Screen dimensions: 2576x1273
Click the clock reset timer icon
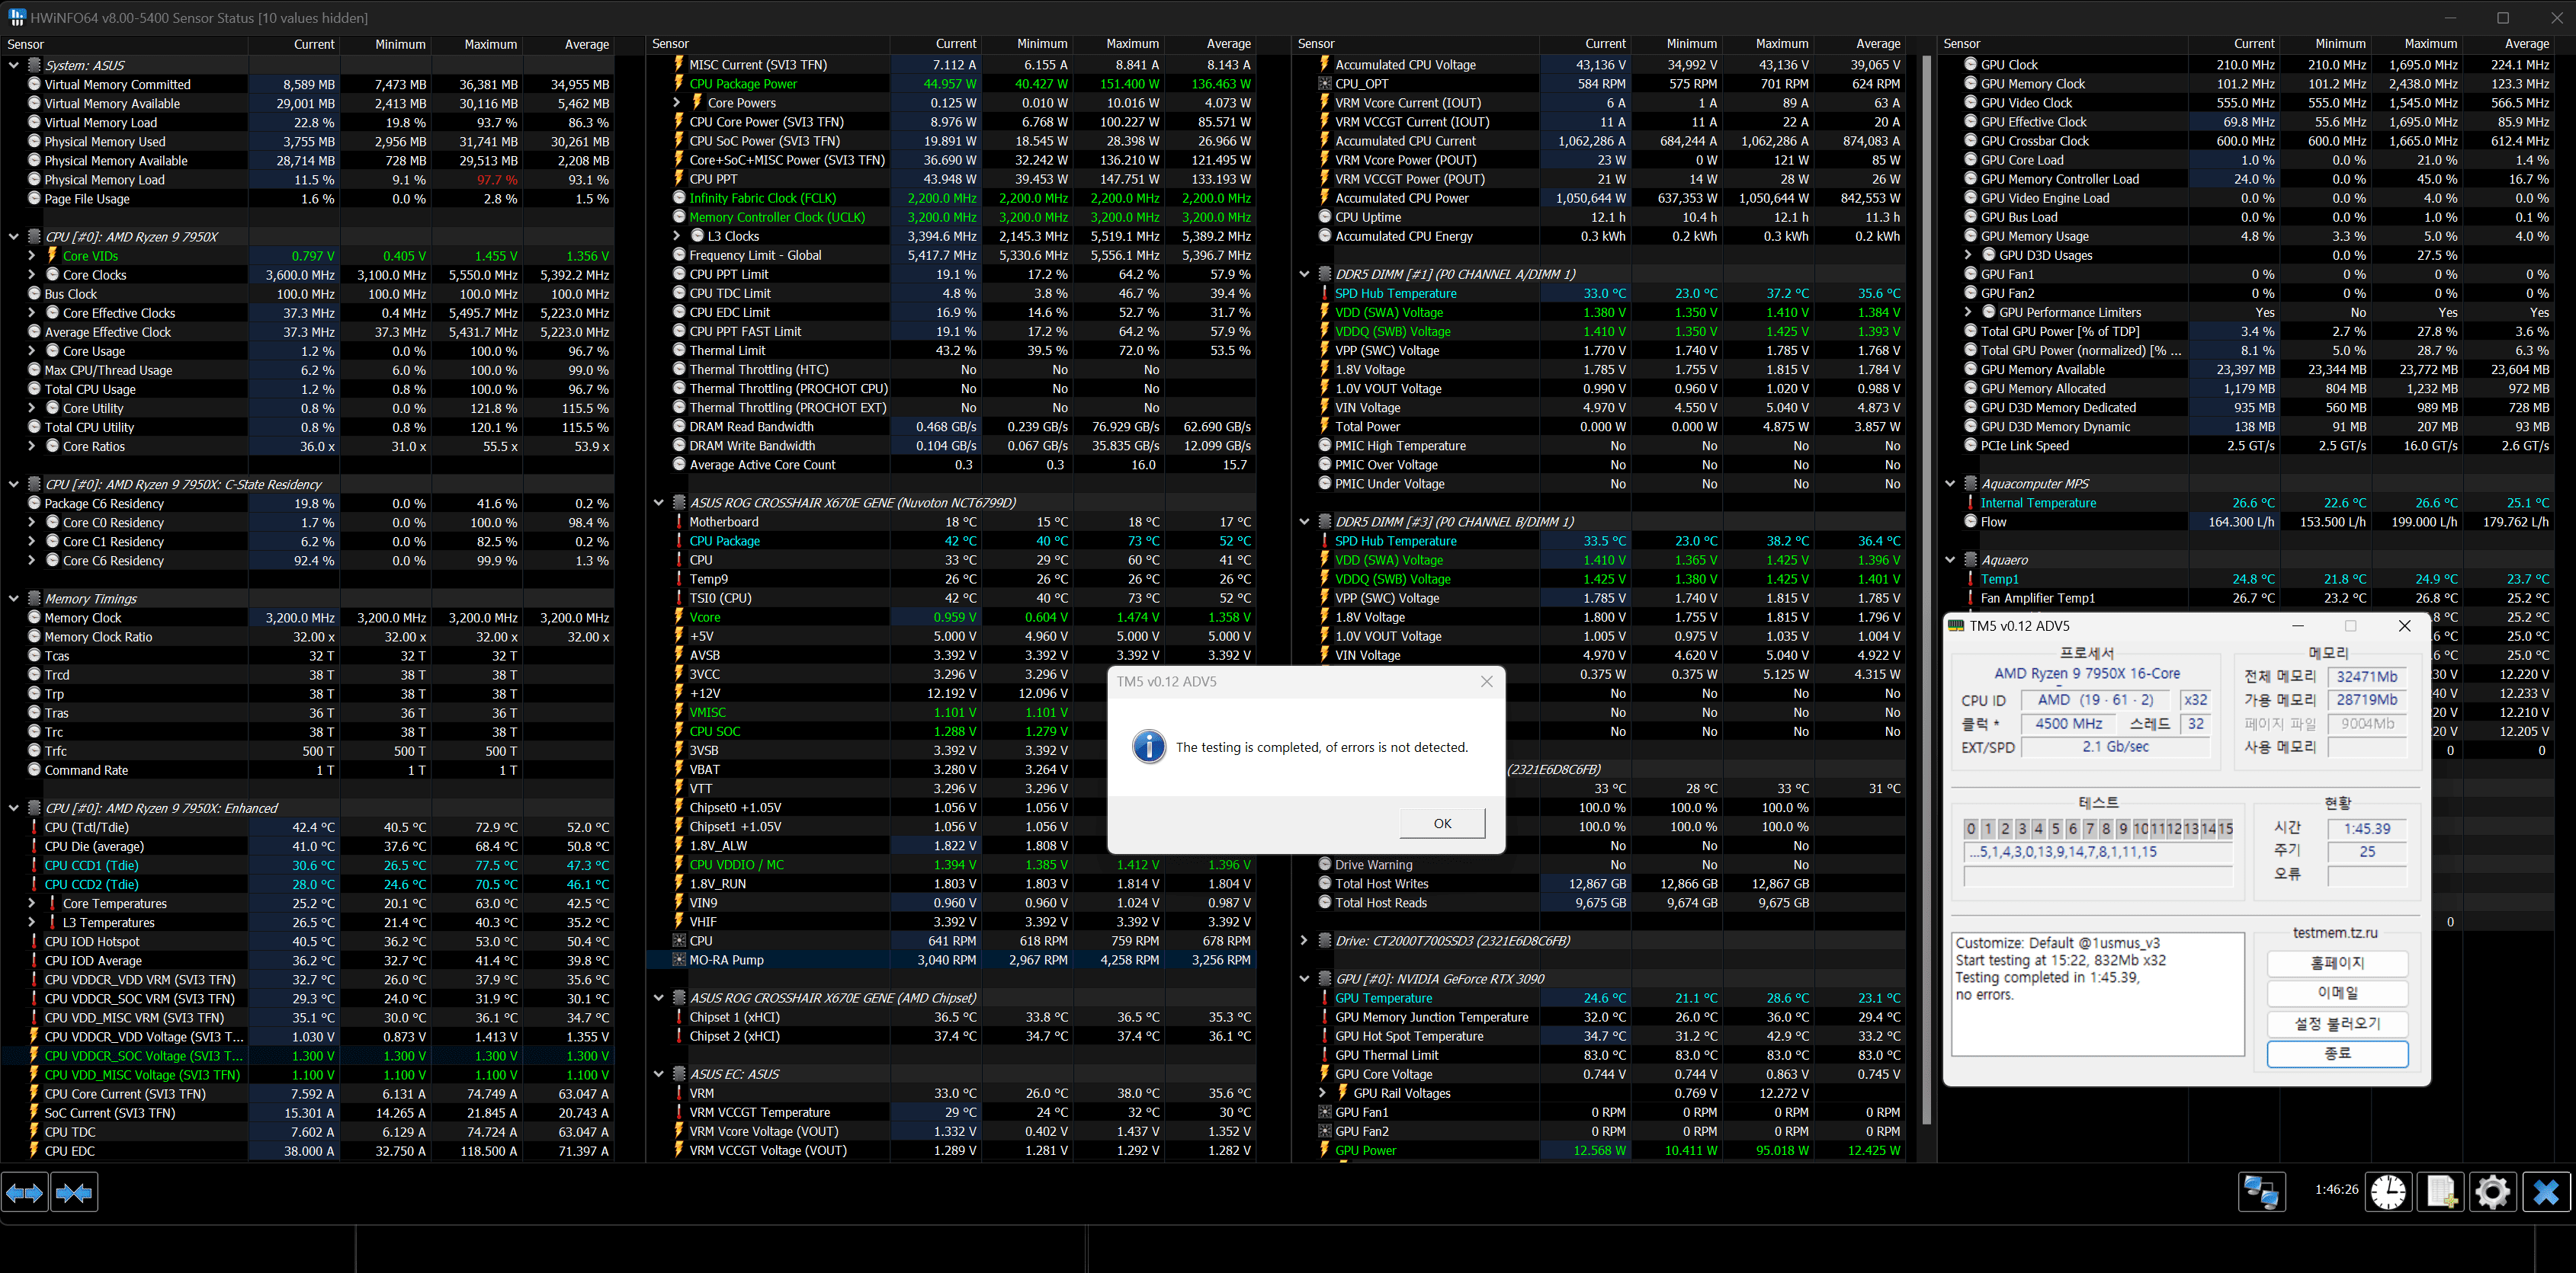[2388, 1192]
